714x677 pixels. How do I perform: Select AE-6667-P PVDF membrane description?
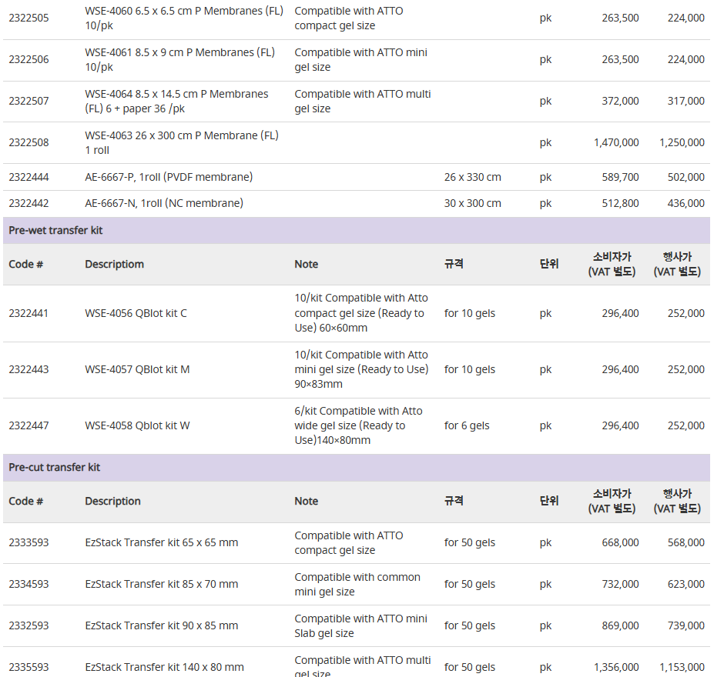pos(169,177)
